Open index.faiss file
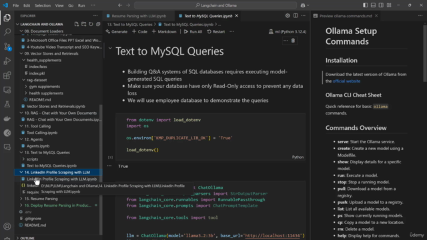The image size is (427, 240). click(x=38, y=67)
